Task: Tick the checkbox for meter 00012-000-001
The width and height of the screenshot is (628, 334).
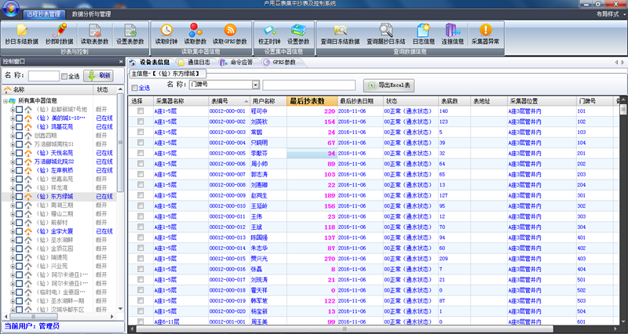Action: pos(141,111)
